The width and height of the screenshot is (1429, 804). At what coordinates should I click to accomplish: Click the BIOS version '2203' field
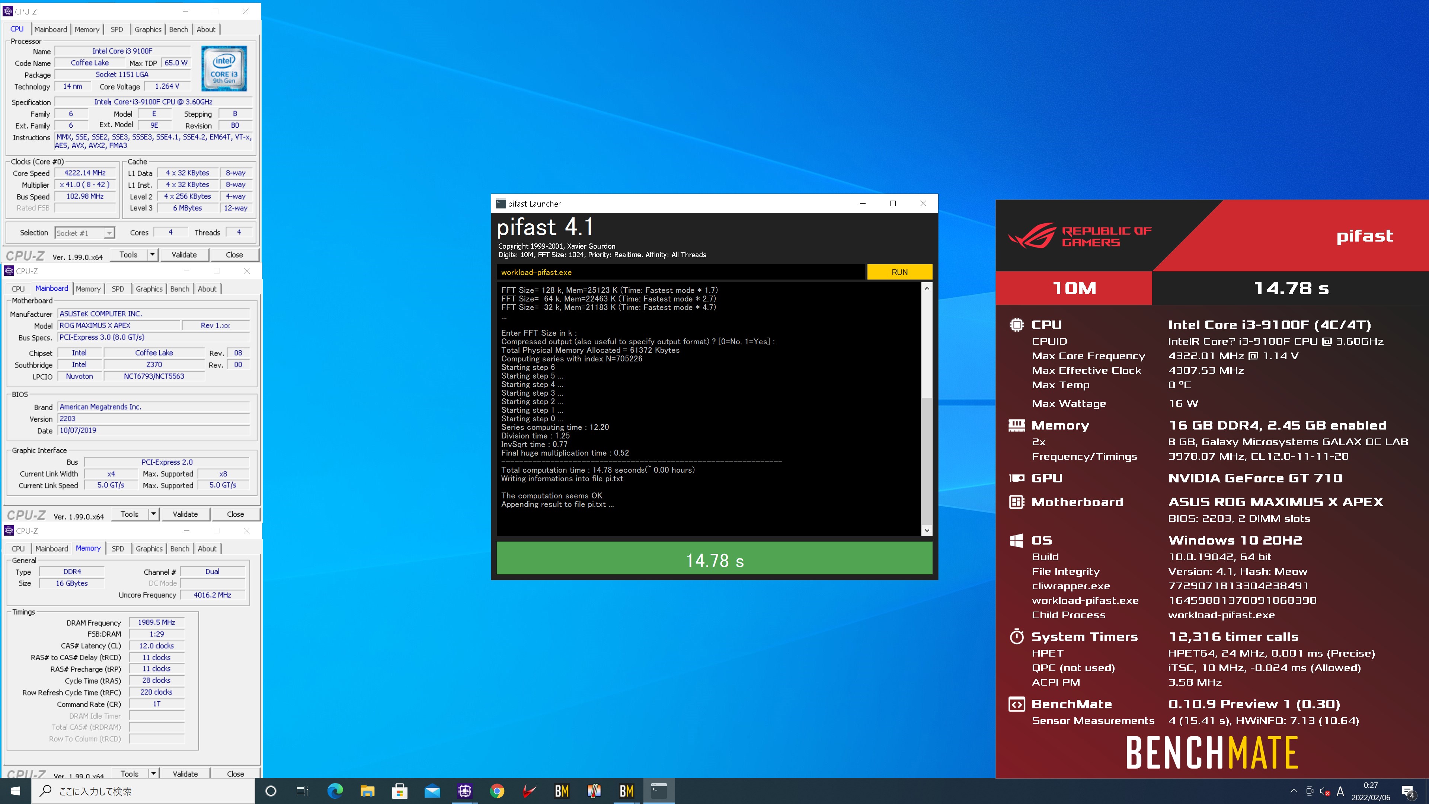click(154, 418)
